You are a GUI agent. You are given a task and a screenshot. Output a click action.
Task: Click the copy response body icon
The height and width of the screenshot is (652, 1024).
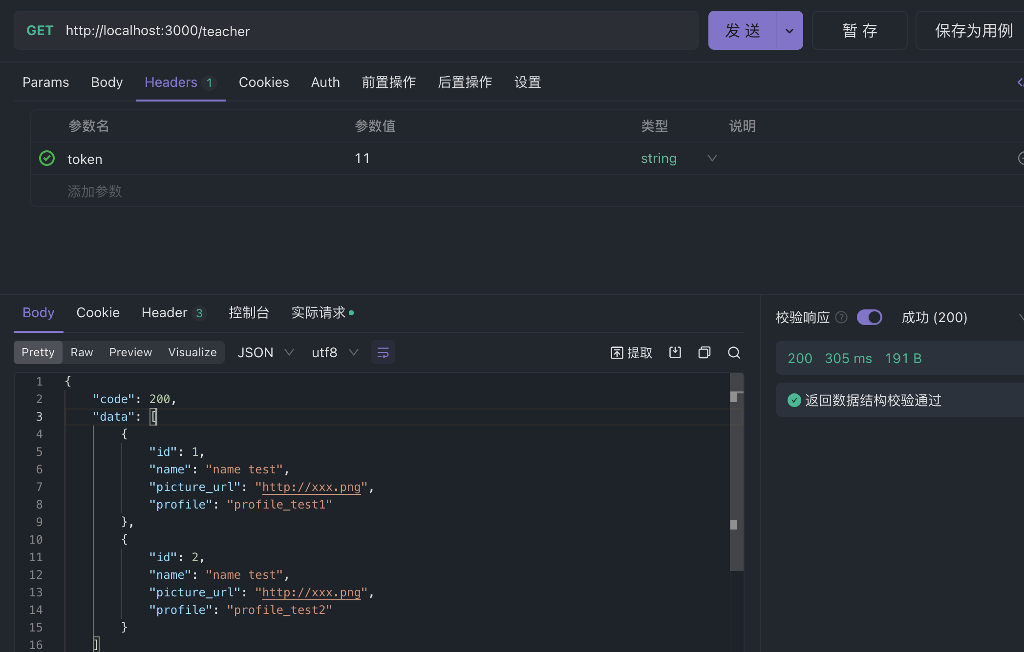click(x=704, y=352)
